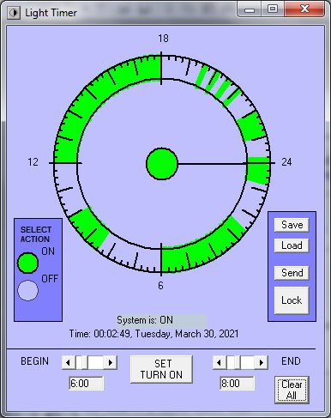Click the BEGIN scrollbar right arrow

(x=111, y=363)
